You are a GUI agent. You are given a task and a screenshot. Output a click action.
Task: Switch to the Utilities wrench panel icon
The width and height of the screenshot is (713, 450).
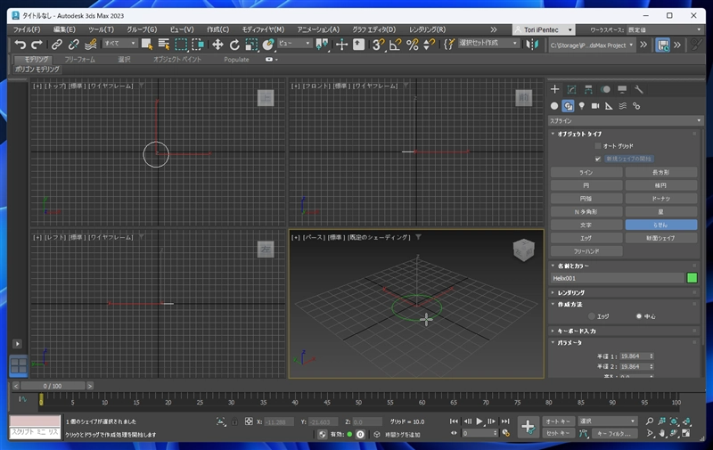pos(639,89)
